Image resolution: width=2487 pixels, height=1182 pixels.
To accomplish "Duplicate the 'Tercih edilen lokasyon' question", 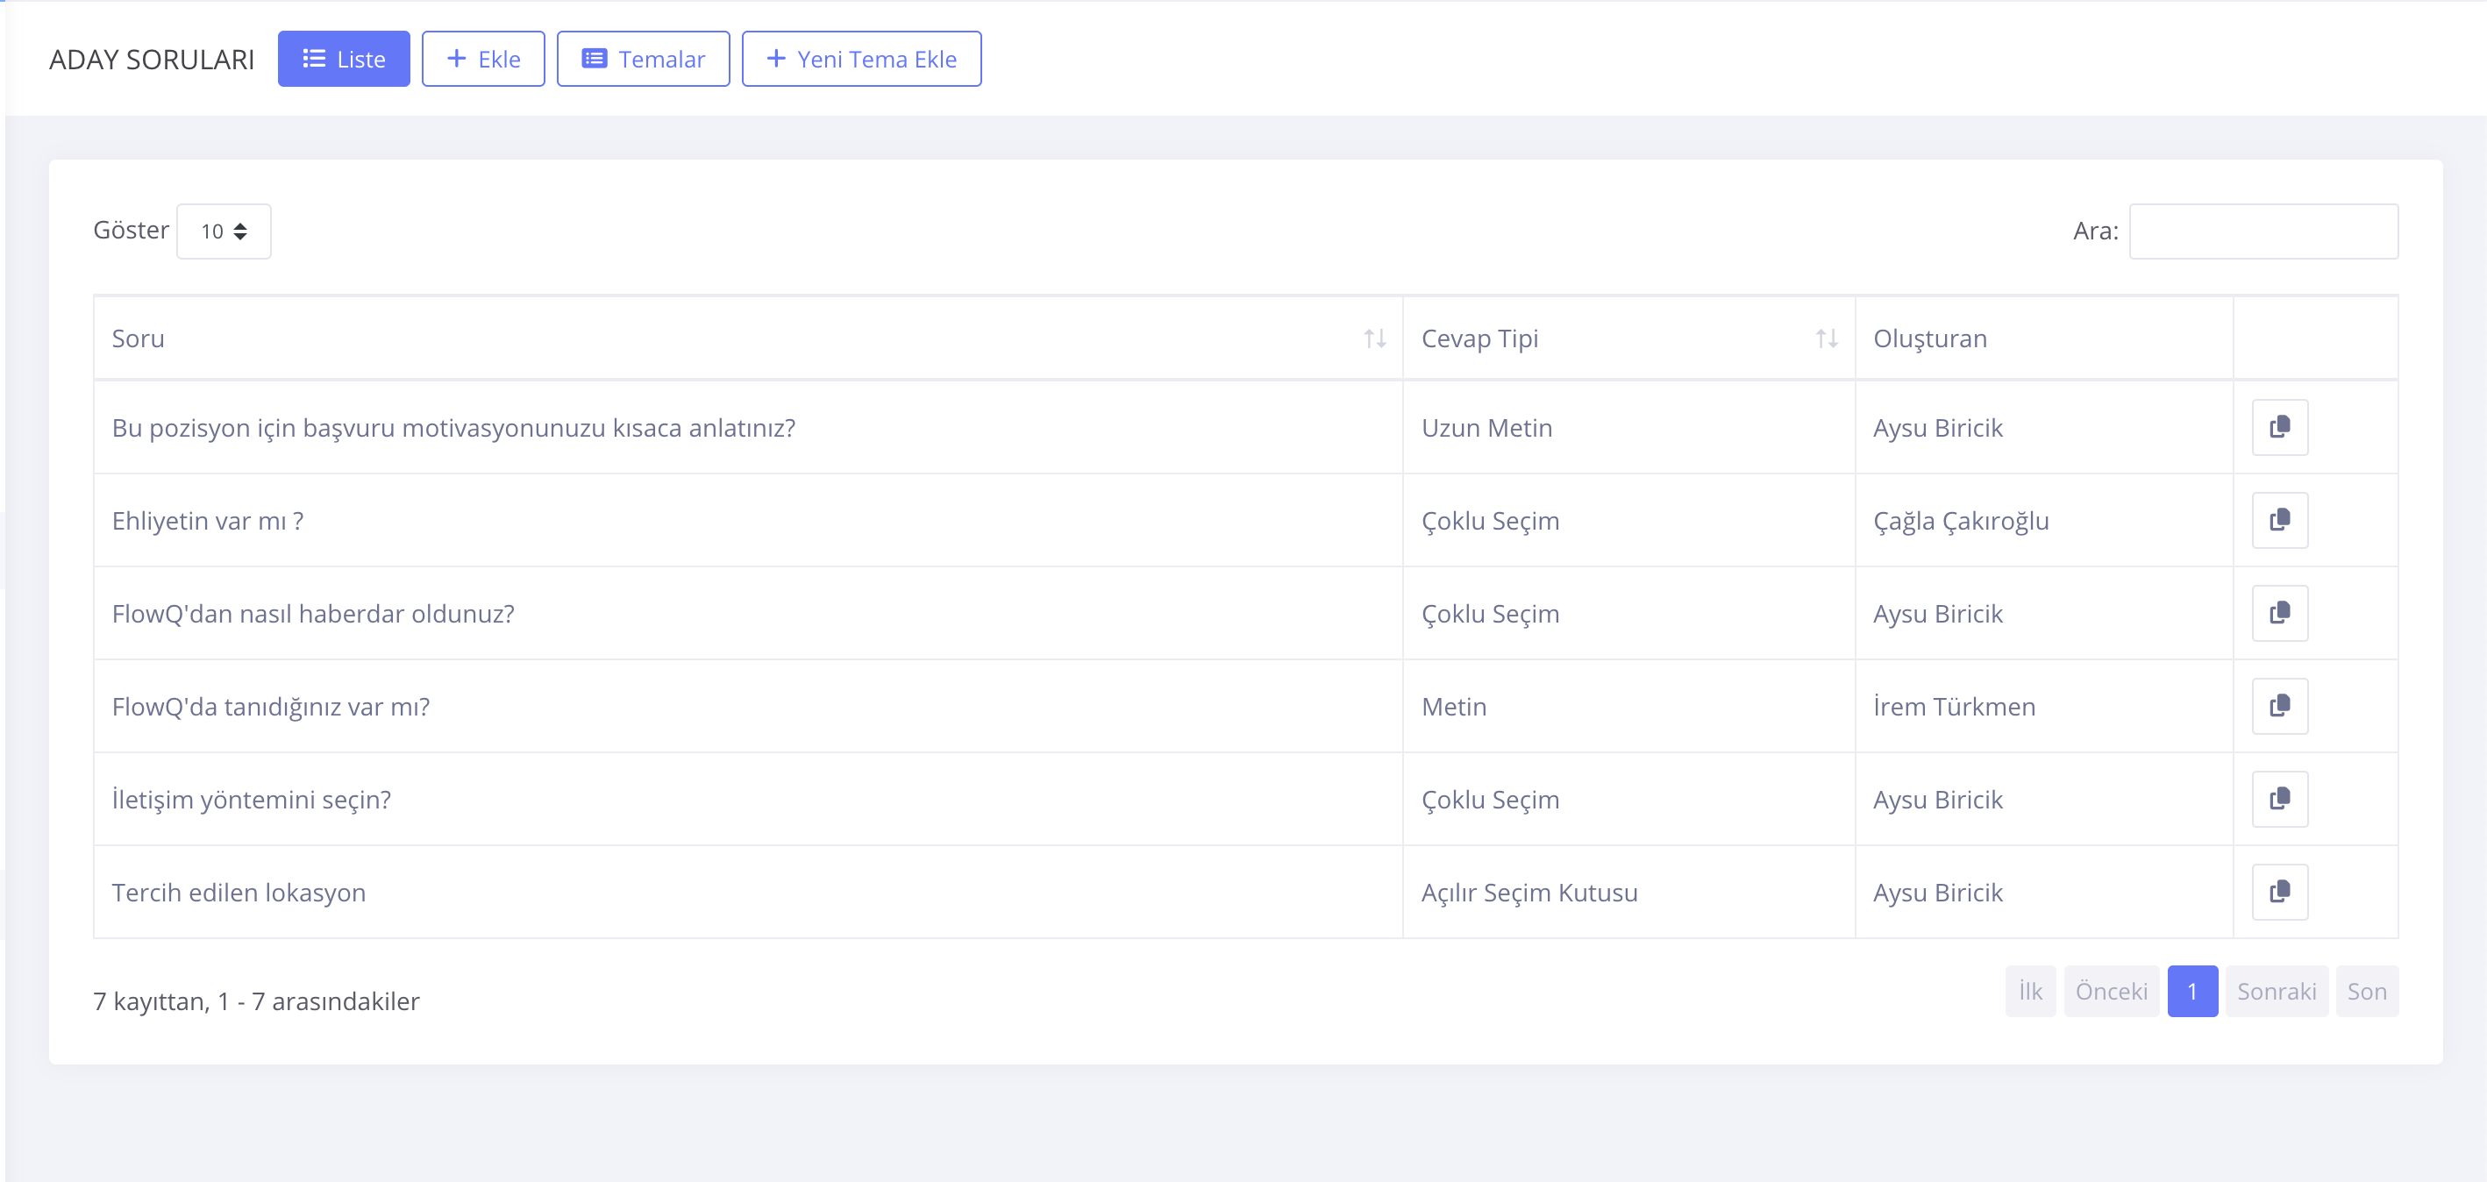I will point(2279,893).
